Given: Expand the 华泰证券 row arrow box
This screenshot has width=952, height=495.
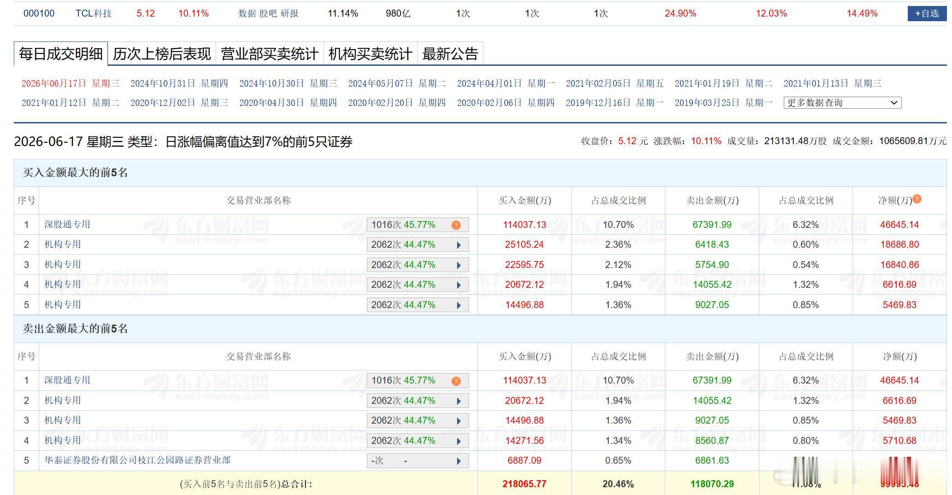Looking at the screenshot, I should (x=417, y=461).
